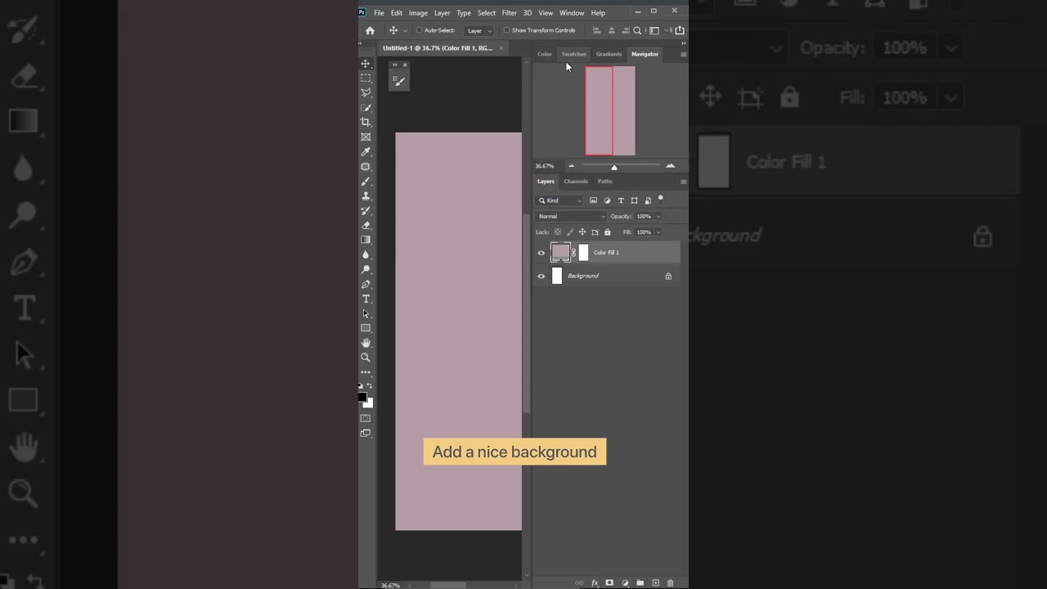Select the Spot Healing Brush tool
Image resolution: width=1047 pixels, height=589 pixels.
[366, 167]
